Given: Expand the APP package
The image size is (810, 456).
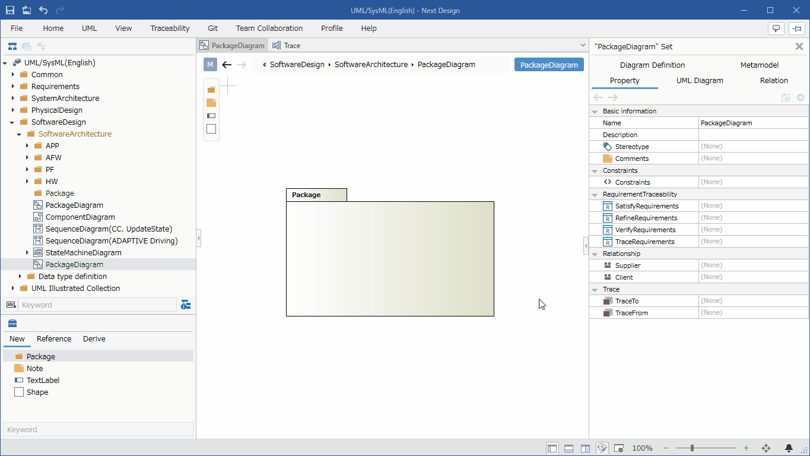Looking at the screenshot, I should pos(27,145).
